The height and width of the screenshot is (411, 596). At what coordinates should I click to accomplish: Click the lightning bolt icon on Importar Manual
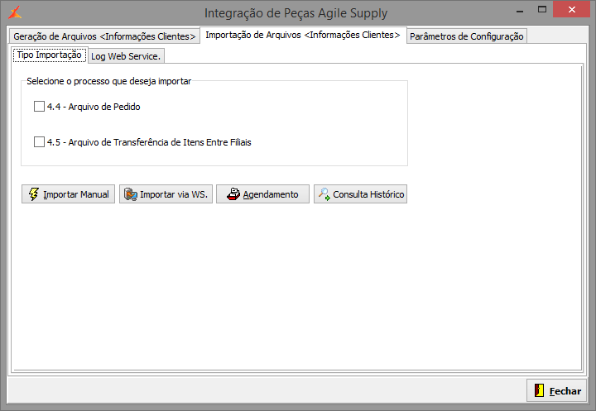(34, 194)
